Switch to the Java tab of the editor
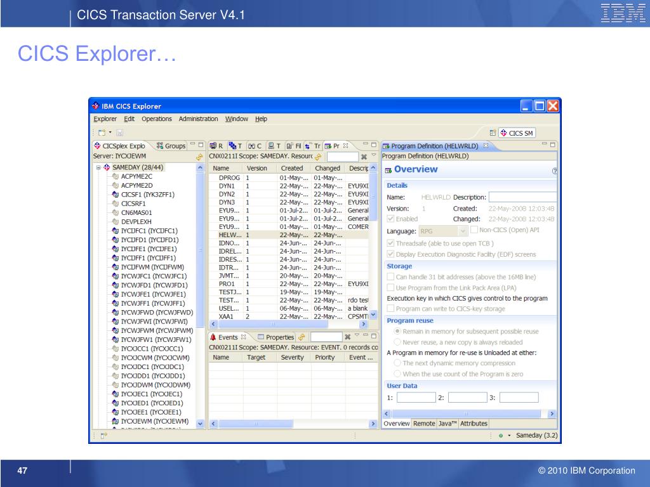This screenshot has height=487, width=650. point(448,424)
